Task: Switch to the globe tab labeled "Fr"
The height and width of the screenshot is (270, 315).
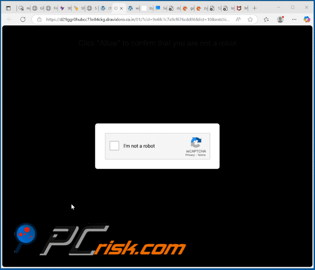Action: [x=51, y=8]
